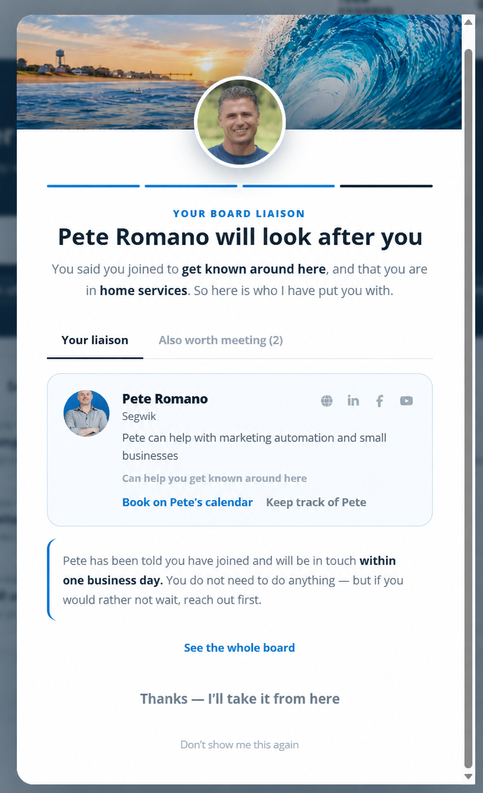Open Pete's LinkedIn profile icon
Viewport: 483px width, 793px height.
click(x=353, y=401)
